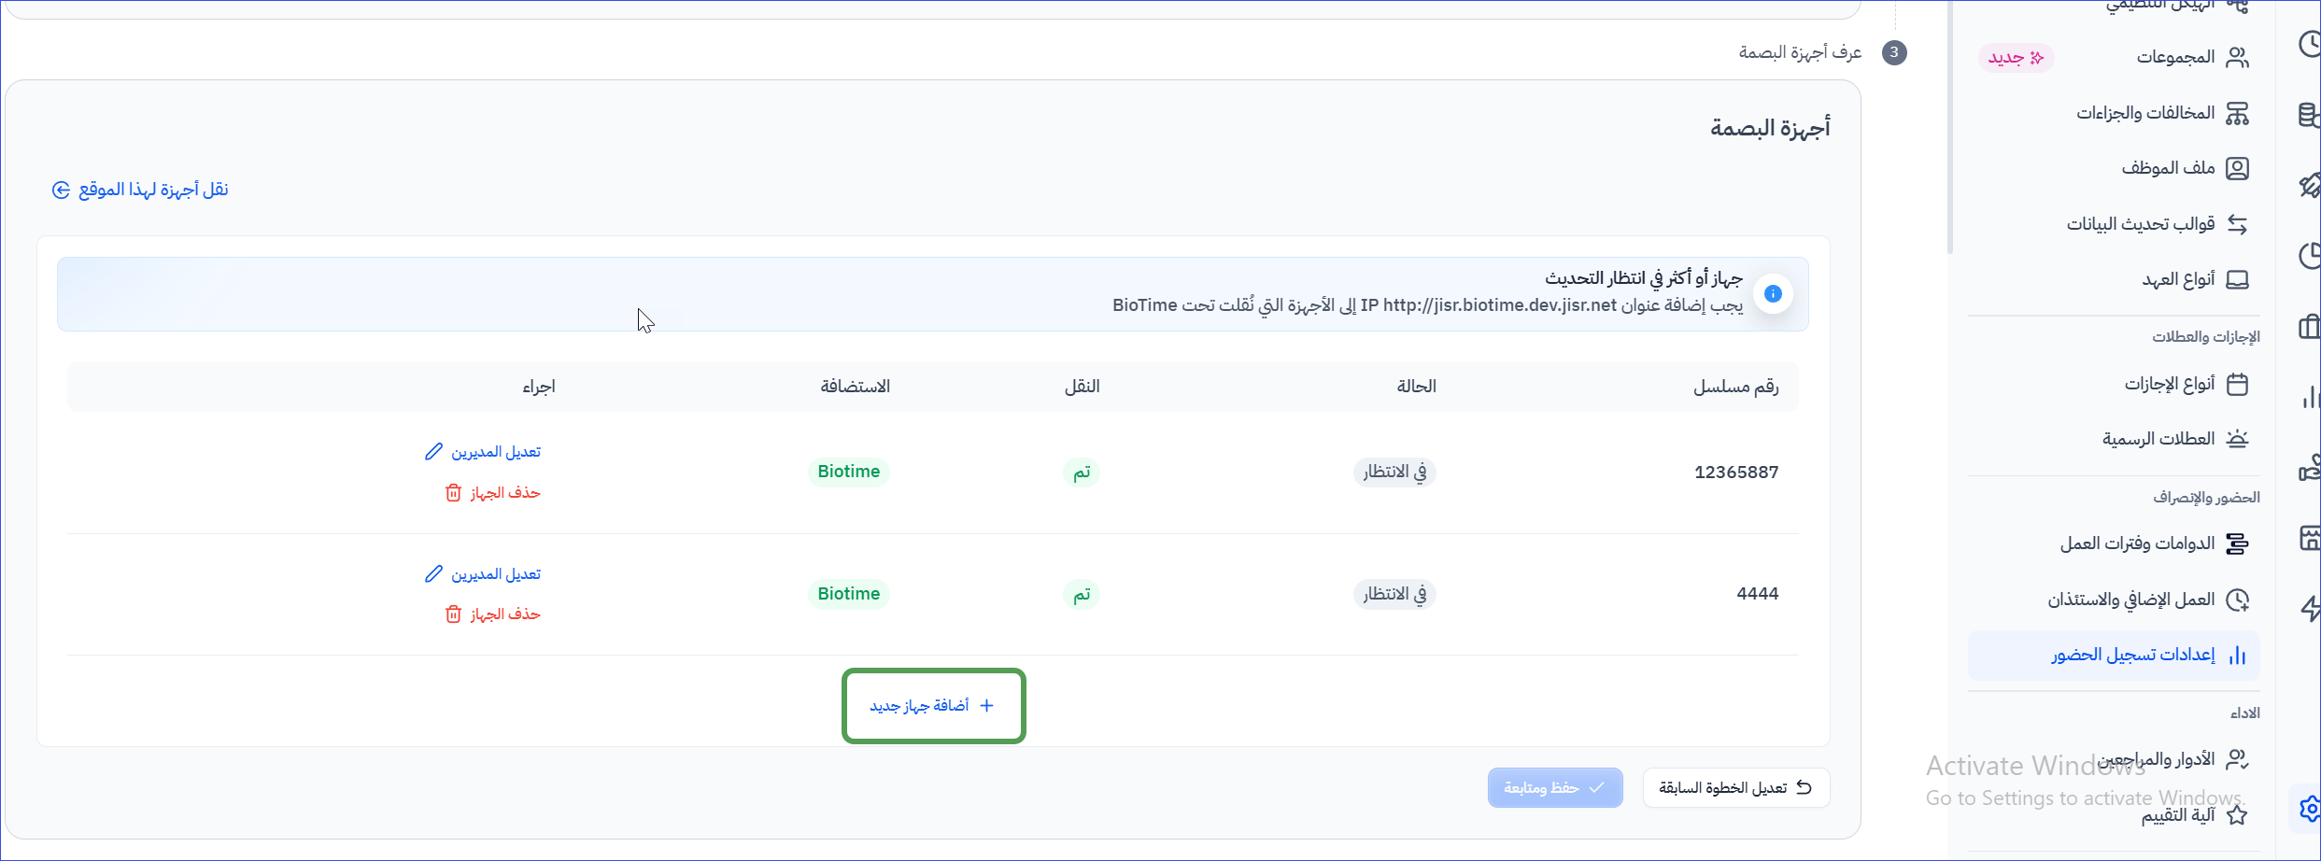
Task: Click trash icon for device 4444
Action: click(453, 614)
